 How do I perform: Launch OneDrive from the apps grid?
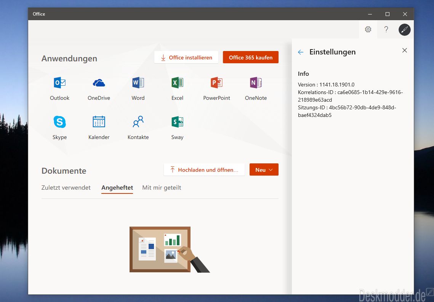(99, 83)
